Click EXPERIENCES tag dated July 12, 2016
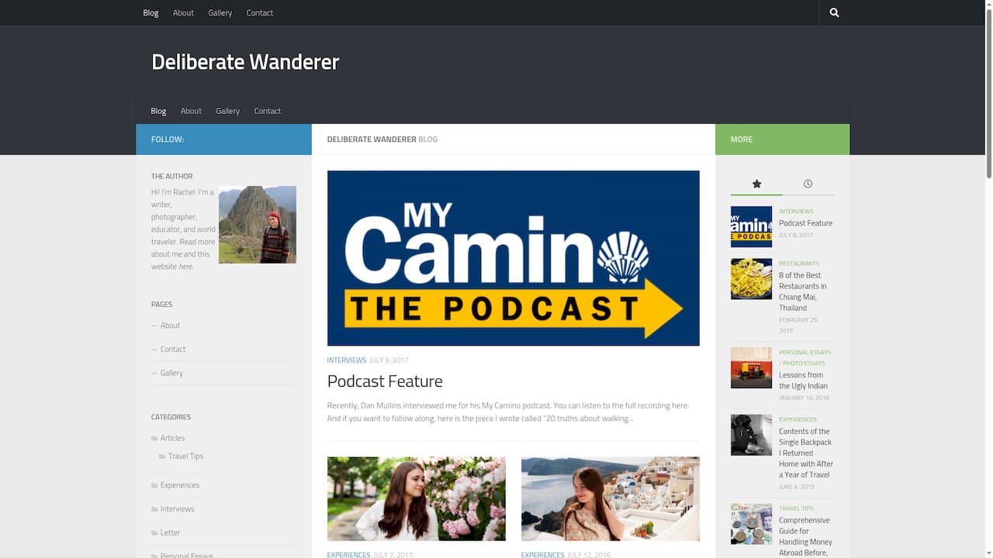This screenshot has height=558, width=993. pos(542,555)
